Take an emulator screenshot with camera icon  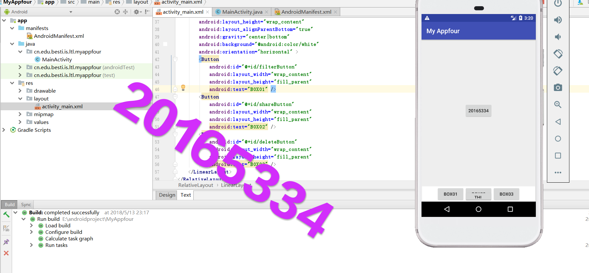pyautogui.click(x=558, y=87)
